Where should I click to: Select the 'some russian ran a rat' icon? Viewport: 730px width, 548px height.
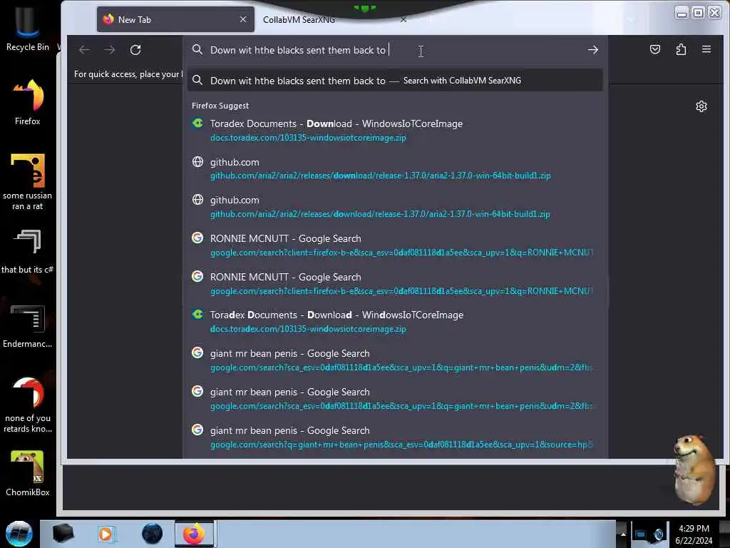(28, 182)
